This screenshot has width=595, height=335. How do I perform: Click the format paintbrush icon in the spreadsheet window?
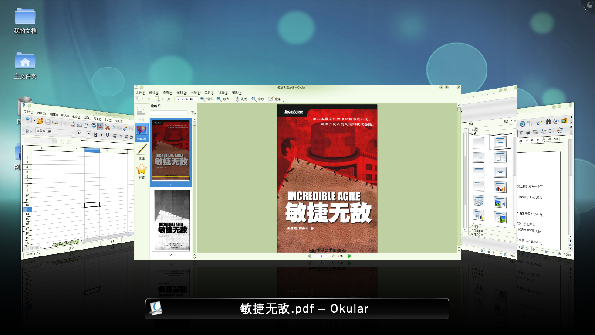pyautogui.click(x=125, y=128)
